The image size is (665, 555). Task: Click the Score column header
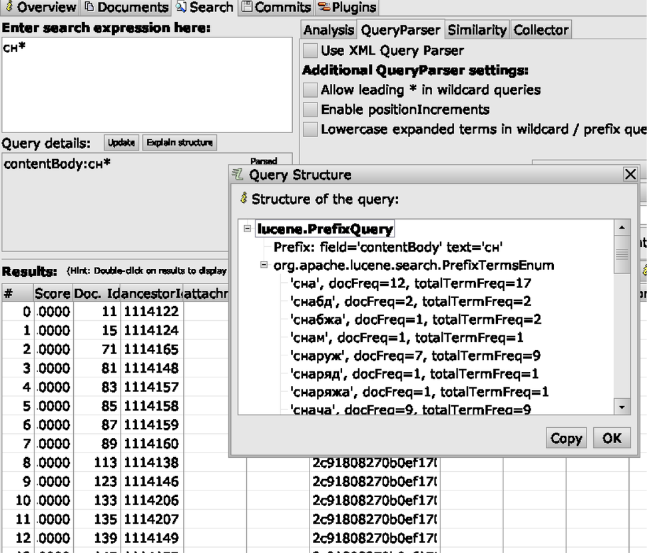53,293
